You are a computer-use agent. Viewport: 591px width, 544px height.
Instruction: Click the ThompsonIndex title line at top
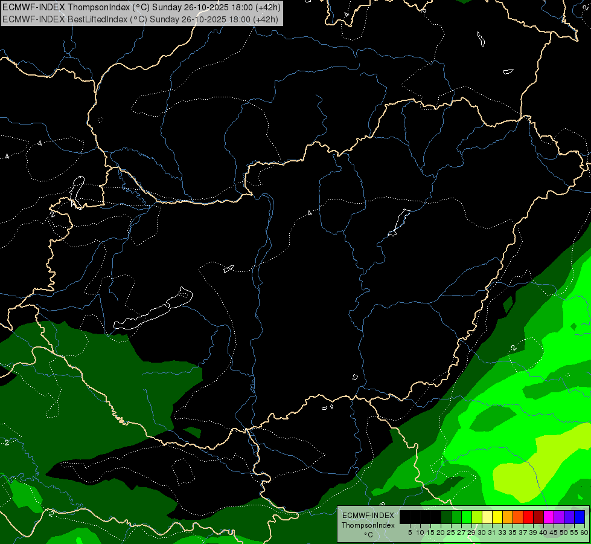(141, 7)
